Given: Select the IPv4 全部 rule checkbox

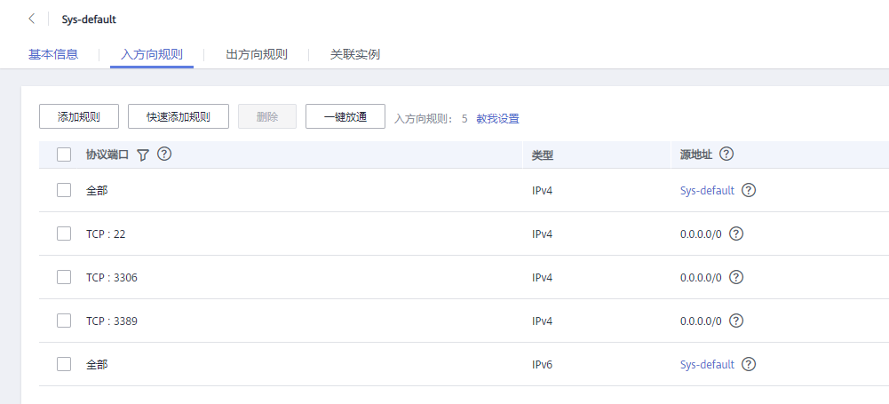Looking at the screenshot, I should (x=64, y=190).
